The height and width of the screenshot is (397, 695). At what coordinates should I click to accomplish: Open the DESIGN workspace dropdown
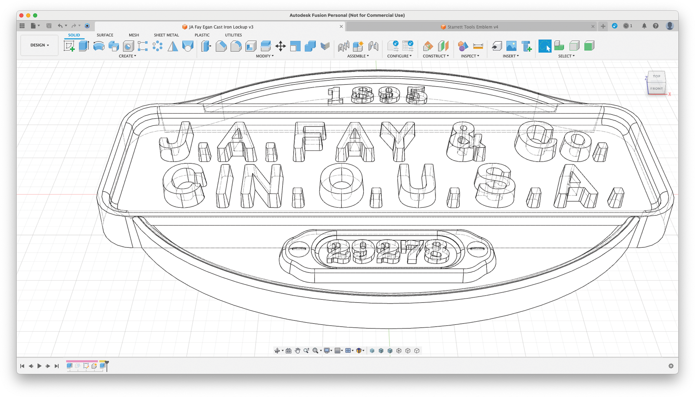coord(39,45)
